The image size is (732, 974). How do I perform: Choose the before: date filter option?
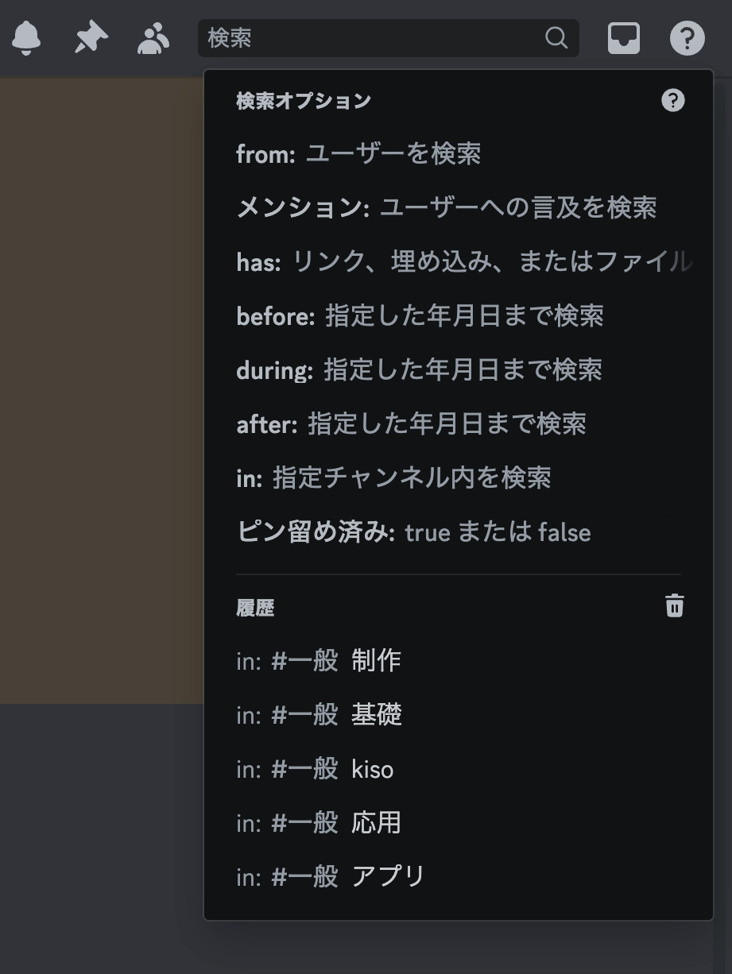(459, 315)
